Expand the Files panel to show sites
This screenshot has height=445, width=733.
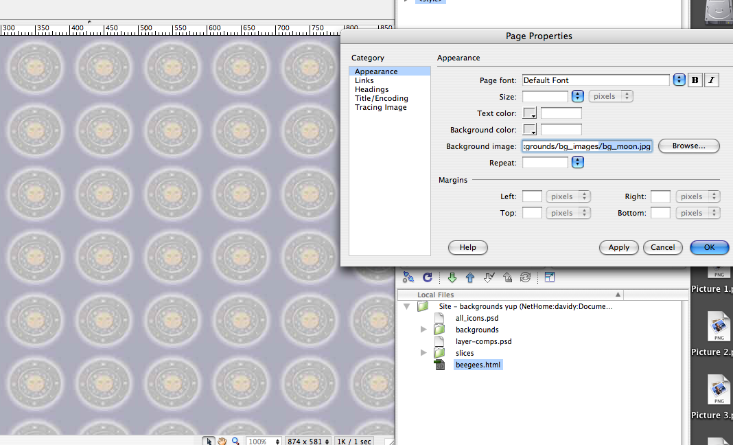[550, 277]
